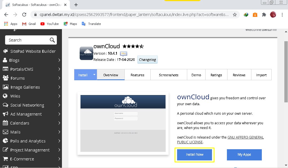Bookmark this page with star icon
This screenshot has height=168, width=288.
point(235,15)
